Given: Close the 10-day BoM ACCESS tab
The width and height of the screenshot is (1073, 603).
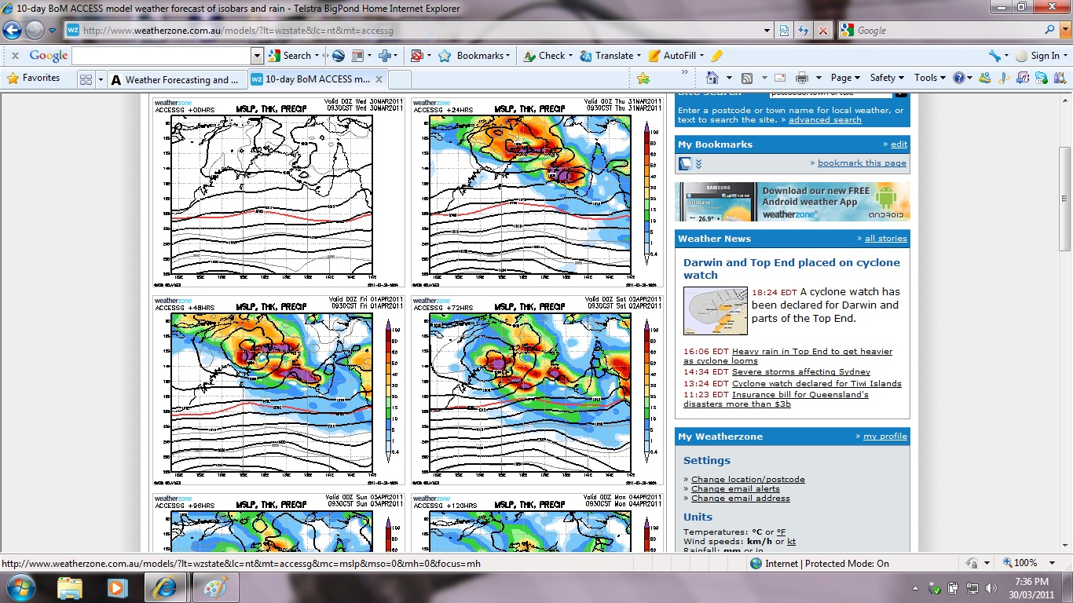Looking at the screenshot, I should click(379, 79).
